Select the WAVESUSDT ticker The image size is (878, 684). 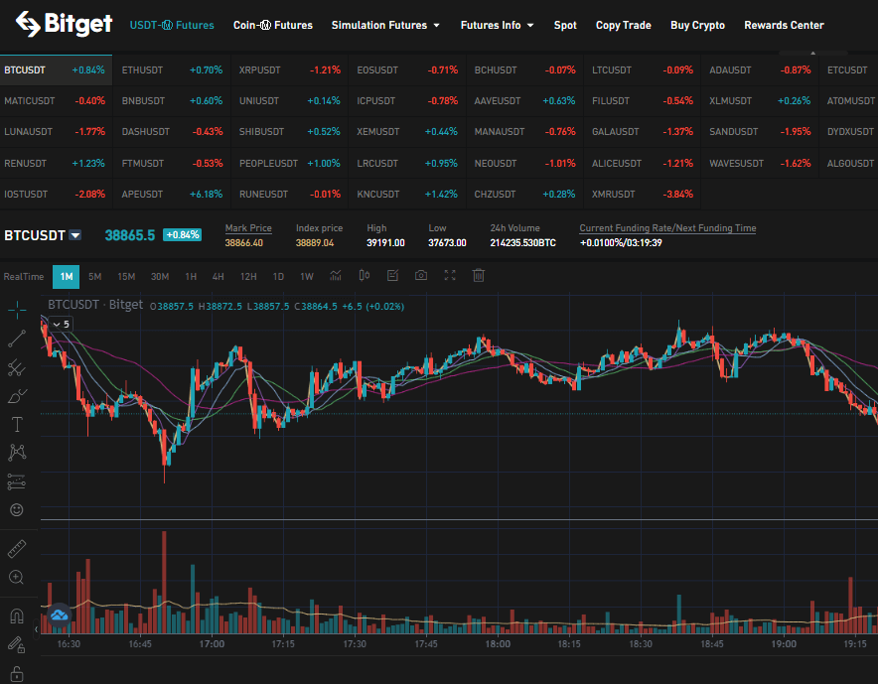point(760,164)
